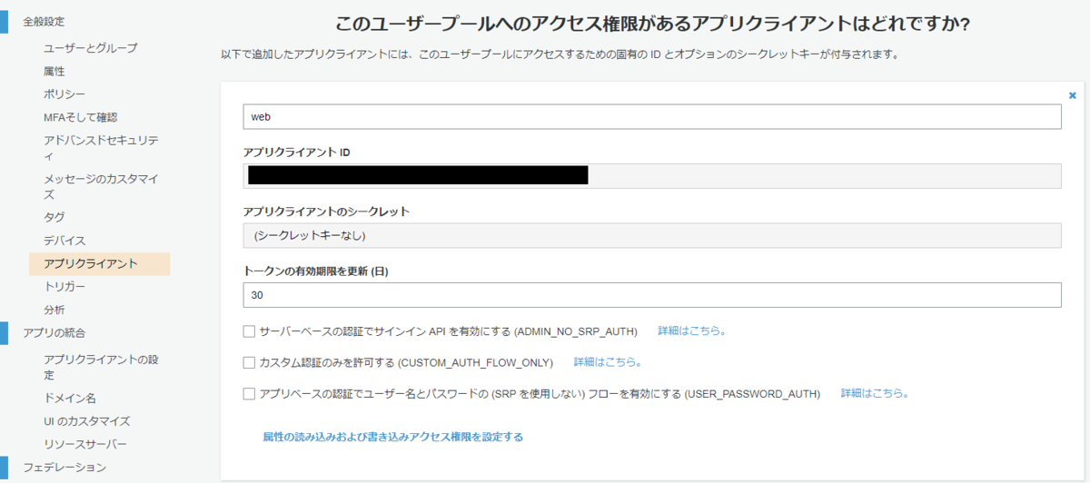Toggle the USER_PASSWORD_AUTH flow checkbox
Viewport: 1090px width, 483px height.
(250, 394)
